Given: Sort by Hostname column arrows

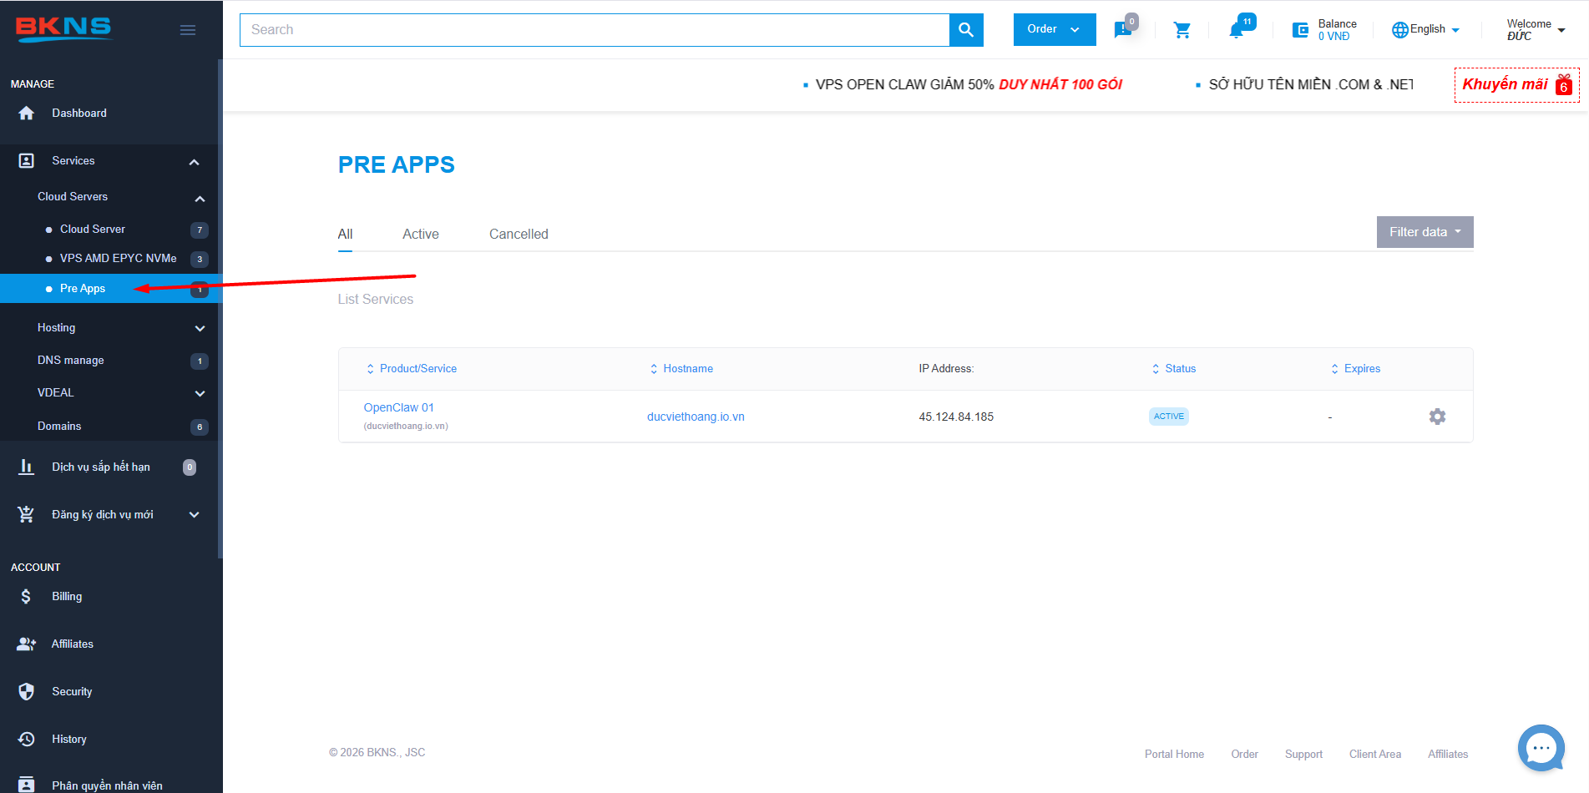Looking at the screenshot, I should click(654, 369).
